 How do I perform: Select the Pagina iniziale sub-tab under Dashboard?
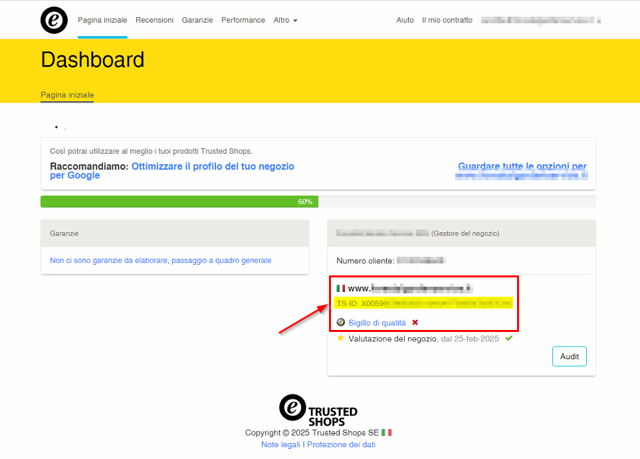coord(67,95)
